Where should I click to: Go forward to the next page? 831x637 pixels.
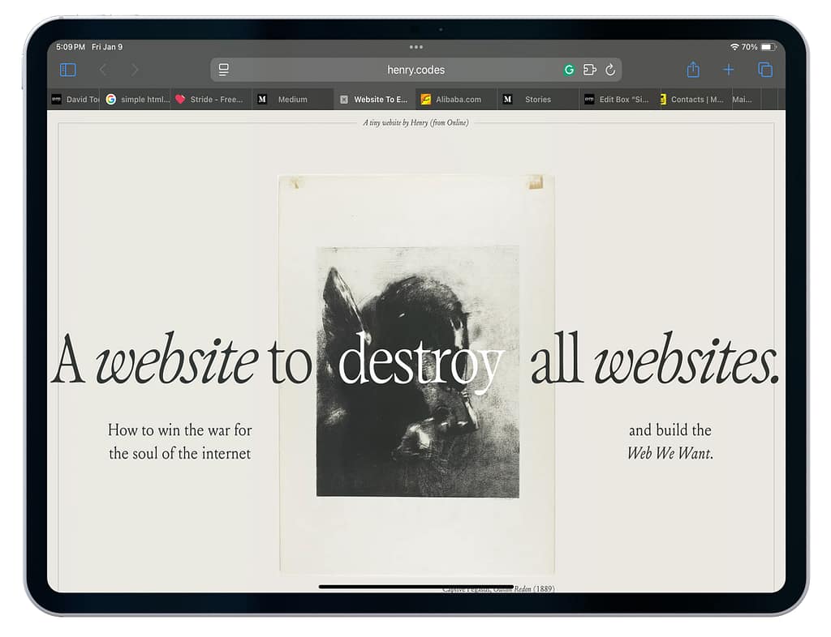pos(135,70)
